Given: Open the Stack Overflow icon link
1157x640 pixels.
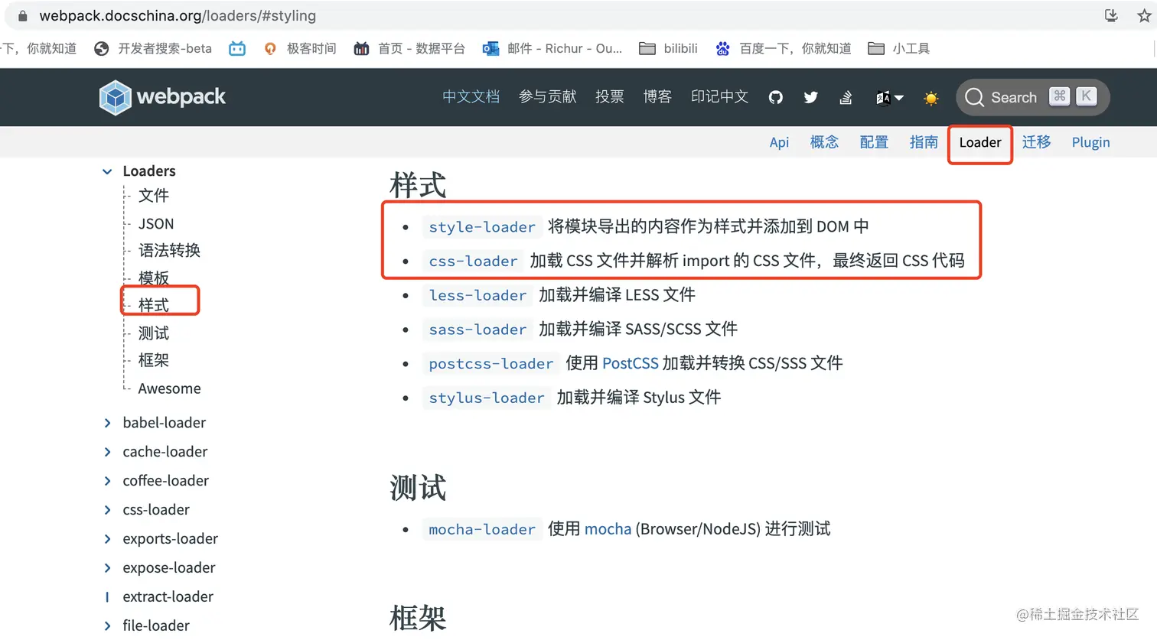Looking at the screenshot, I should coord(846,97).
